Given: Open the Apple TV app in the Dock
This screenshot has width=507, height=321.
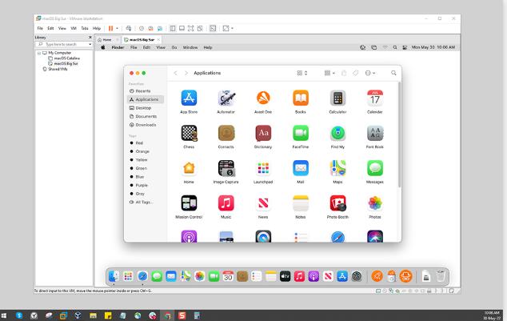Looking at the screenshot, I should tap(285, 276).
